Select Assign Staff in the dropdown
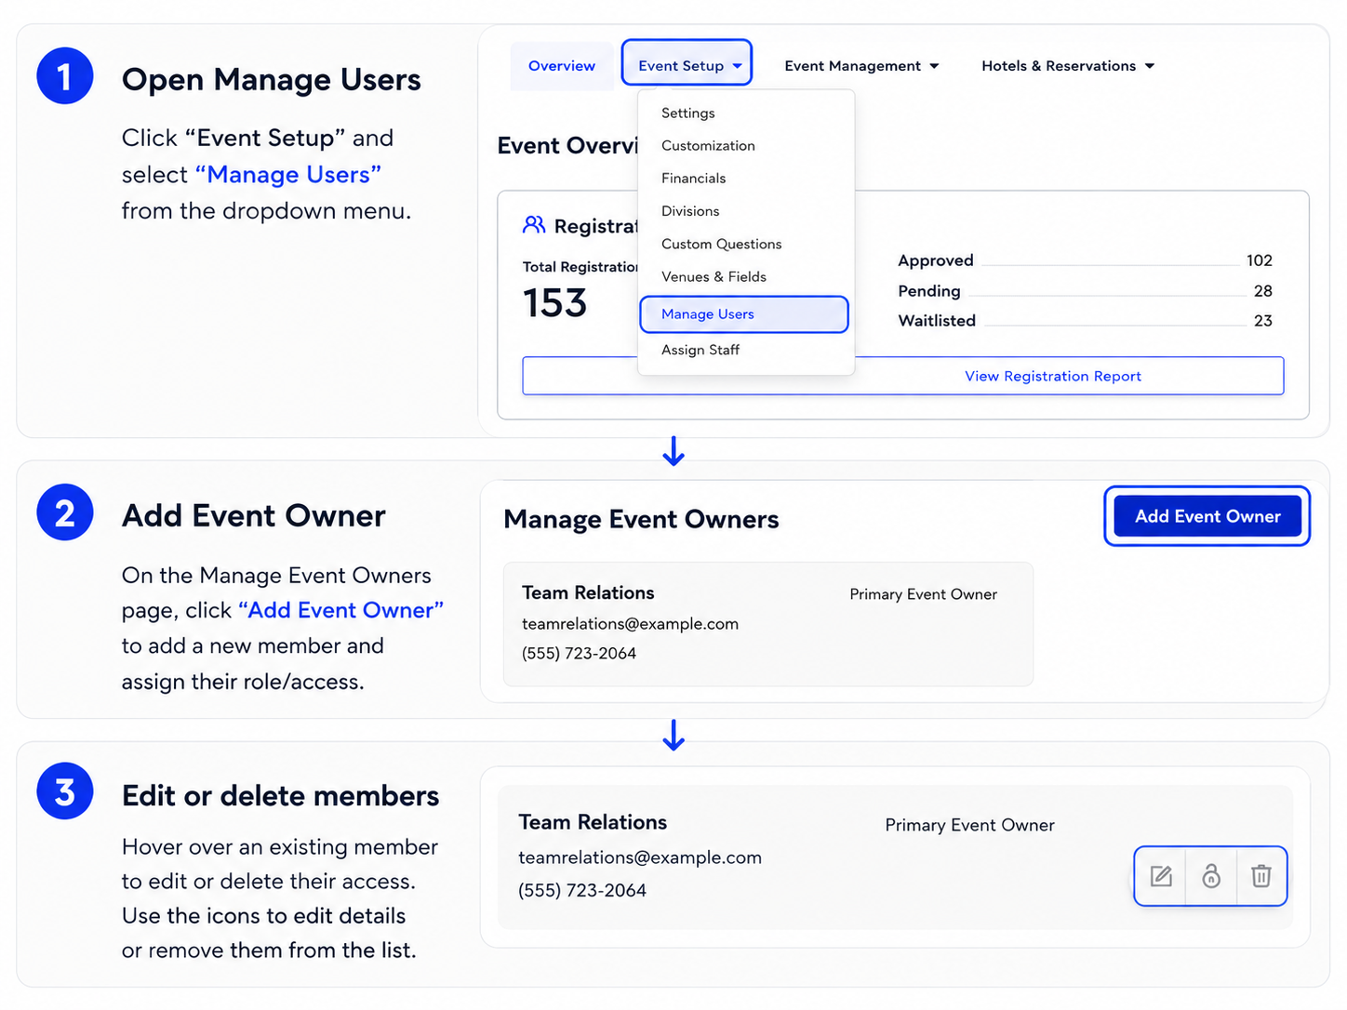The width and height of the screenshot is (1347, 1010). tap(700, 350)
